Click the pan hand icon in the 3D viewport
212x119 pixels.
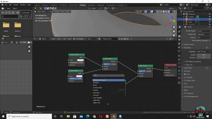pyautogui.click(x=174, y=31)
